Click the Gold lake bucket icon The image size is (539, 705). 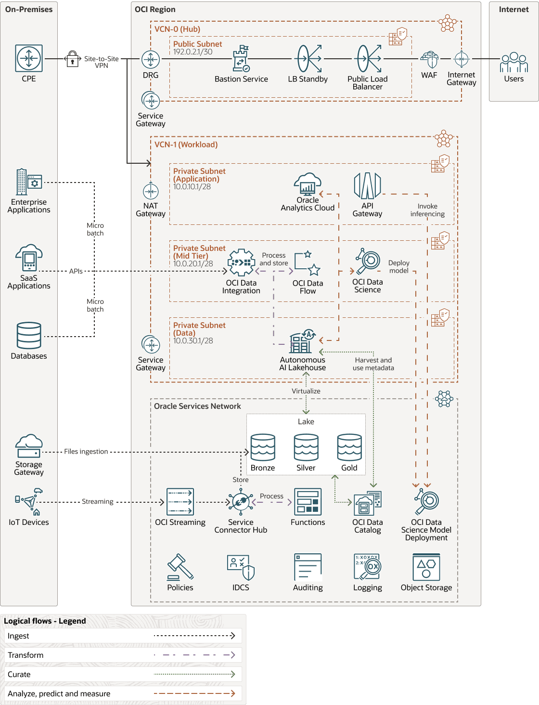tap(349, 447)
